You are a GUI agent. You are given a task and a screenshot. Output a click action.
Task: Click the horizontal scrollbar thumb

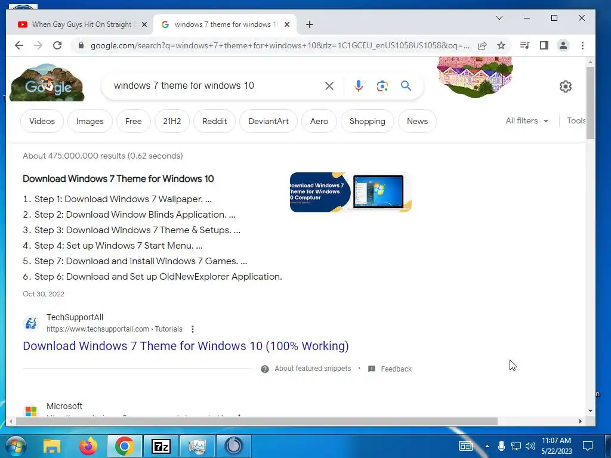[257, 422]
